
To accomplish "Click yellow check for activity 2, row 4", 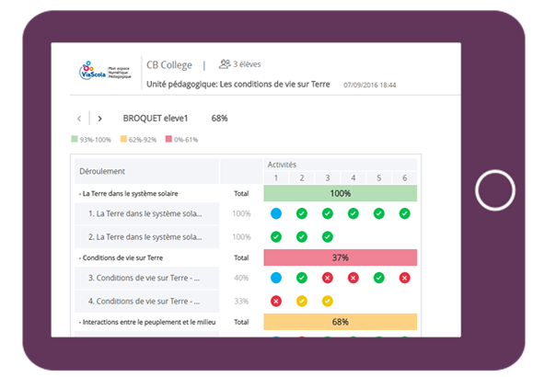I will tap(302, 301).
